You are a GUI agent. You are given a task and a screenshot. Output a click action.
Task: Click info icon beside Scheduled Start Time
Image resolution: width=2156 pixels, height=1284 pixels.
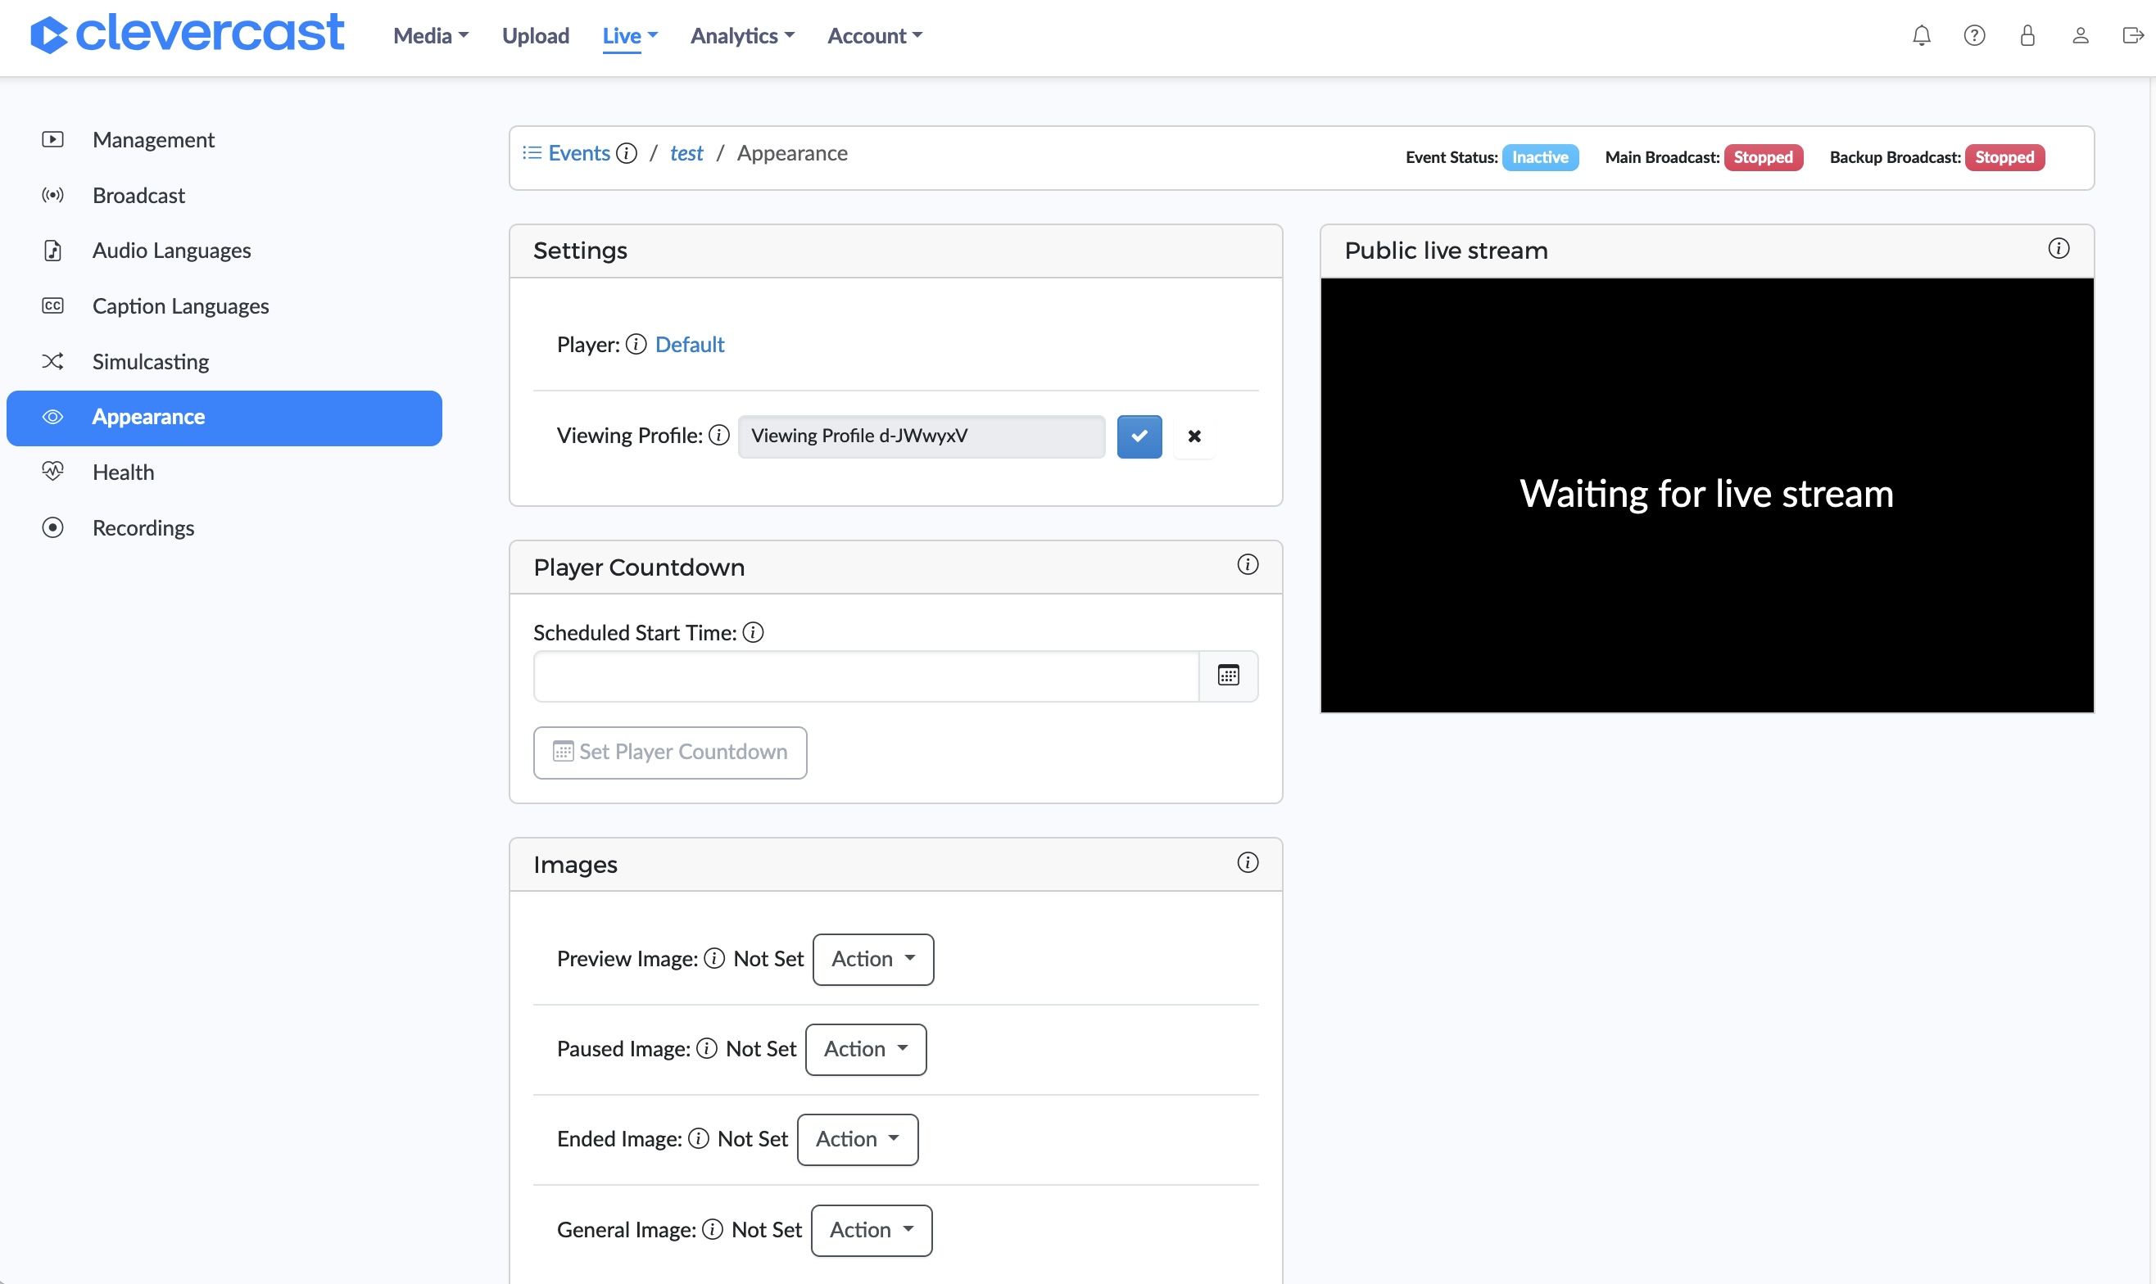(x=753, y=632)
